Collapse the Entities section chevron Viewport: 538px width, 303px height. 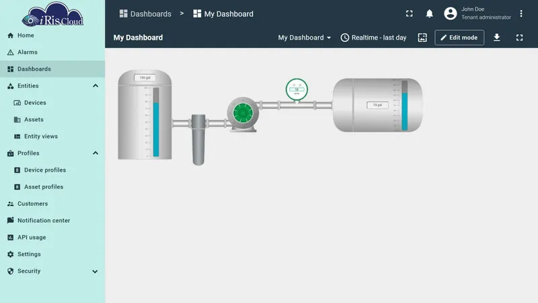(x=95, y=86)
